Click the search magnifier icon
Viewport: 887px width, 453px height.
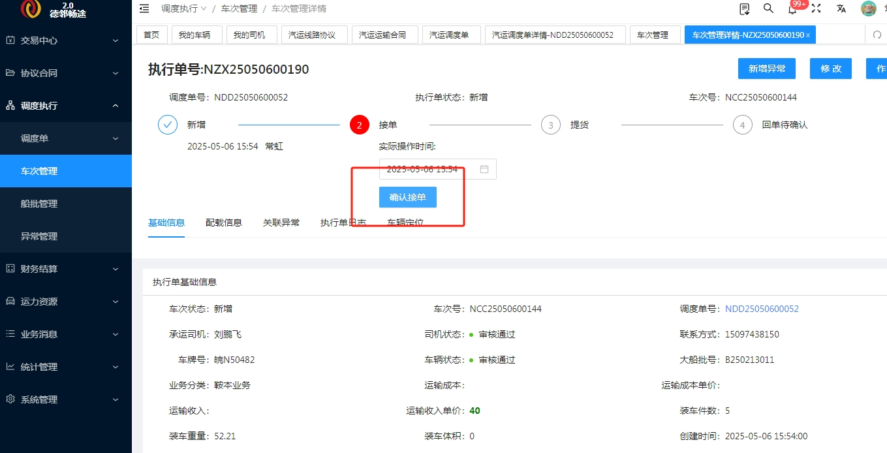(x=768, y=8)
